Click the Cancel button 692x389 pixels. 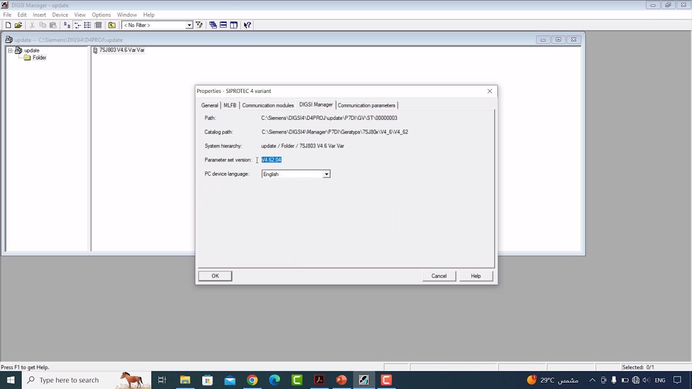pos(439,276)
